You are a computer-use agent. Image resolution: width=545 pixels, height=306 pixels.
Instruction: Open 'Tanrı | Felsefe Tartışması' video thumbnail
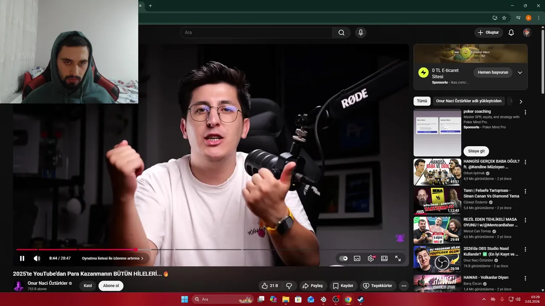[437, 201]
